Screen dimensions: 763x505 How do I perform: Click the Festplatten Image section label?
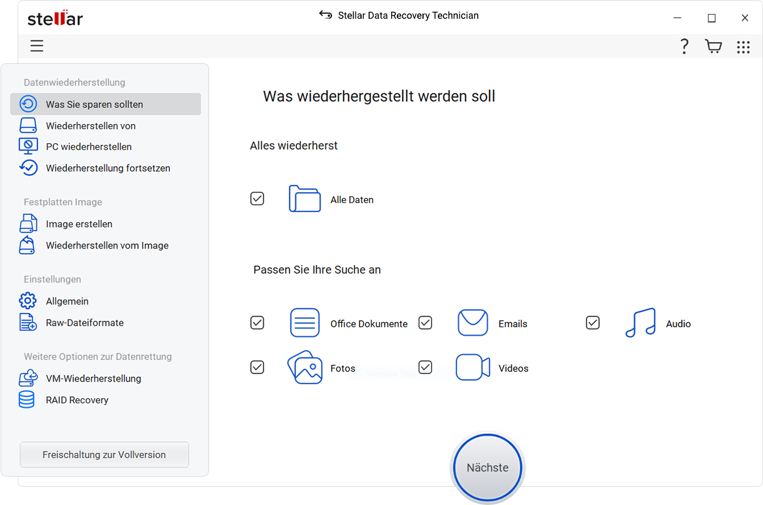tap(63, 202)
